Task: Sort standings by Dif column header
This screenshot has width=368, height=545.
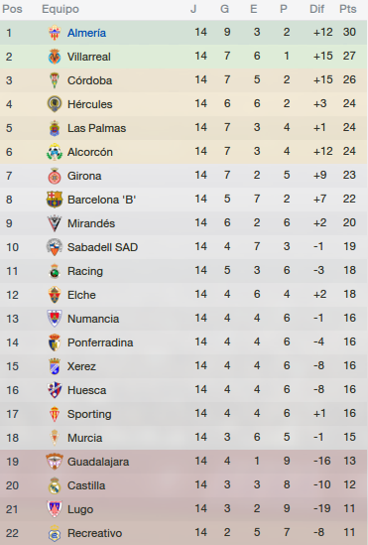Action: coord(317,9)
